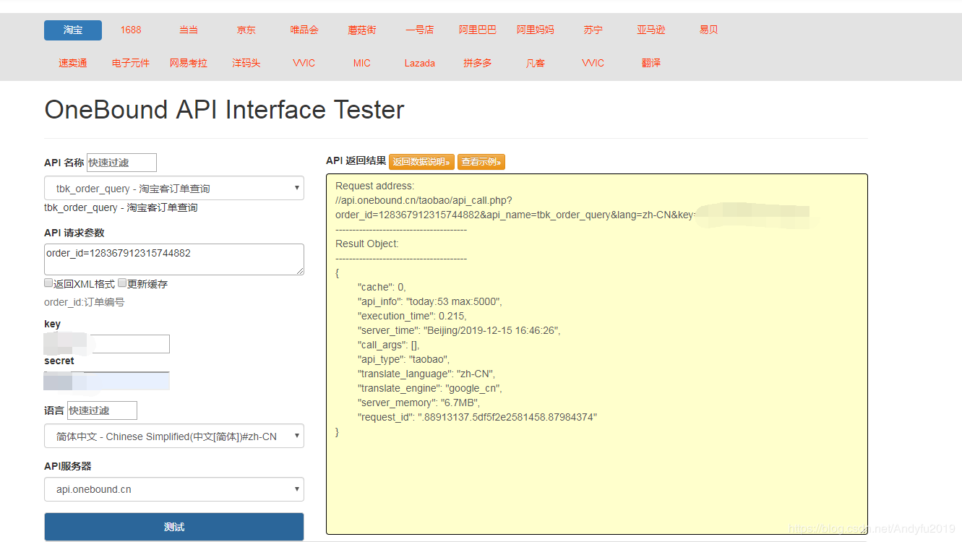Expand the tbk_order_query API name dropdown
This screenshot has height=542, width=962.
(174, 188)
